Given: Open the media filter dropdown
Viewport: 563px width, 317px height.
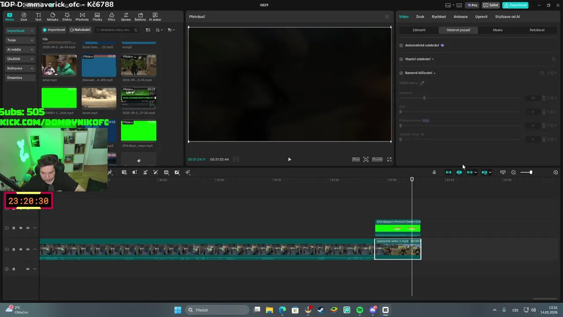Looking at the screenshot, I should point(171,30).
